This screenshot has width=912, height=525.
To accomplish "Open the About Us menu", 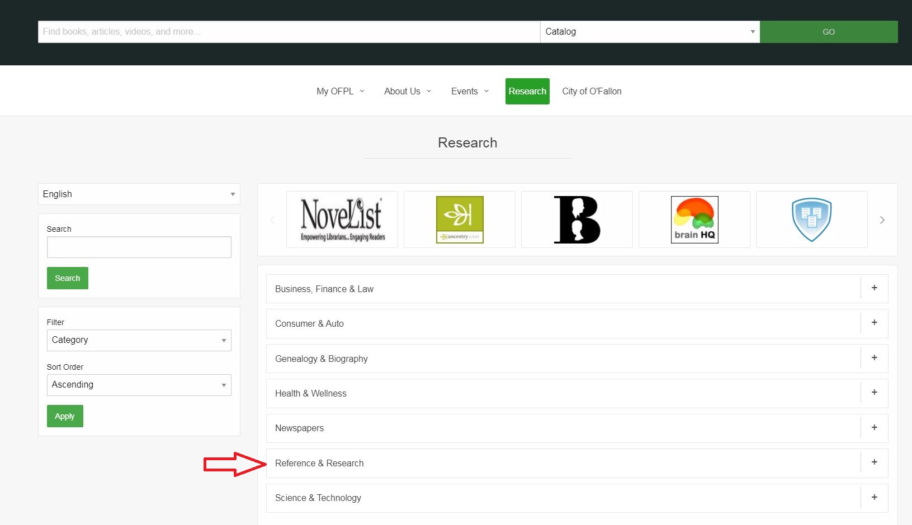I will [x=407, y=91].
